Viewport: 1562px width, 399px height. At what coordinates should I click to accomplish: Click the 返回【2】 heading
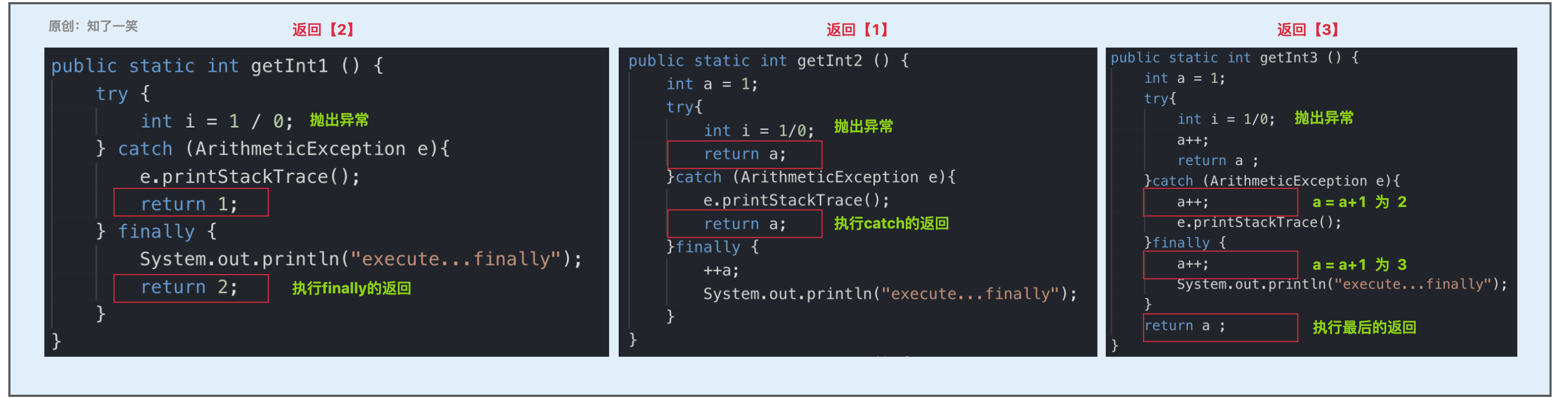(323, 29)
